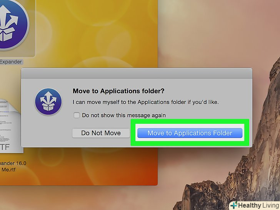
Task: Click the "Expander" name label under the app icon
Action: 11,62
